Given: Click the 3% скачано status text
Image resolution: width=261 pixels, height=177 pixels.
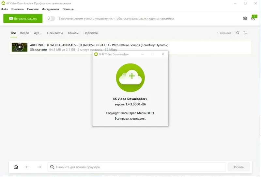Looking at the screenshot, I should click(x=38, y=50).
